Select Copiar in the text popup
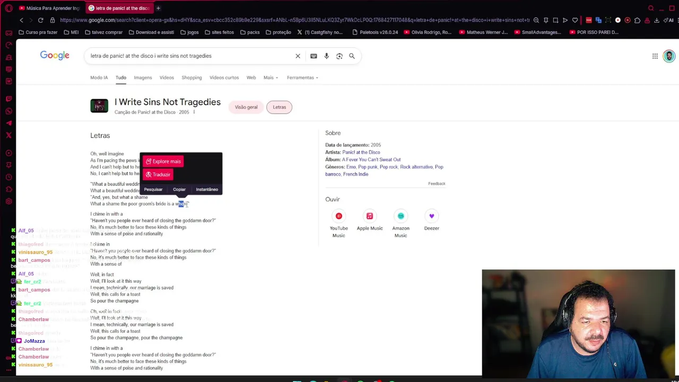This screenshot has height=382, width=679. tap(179, 189)
